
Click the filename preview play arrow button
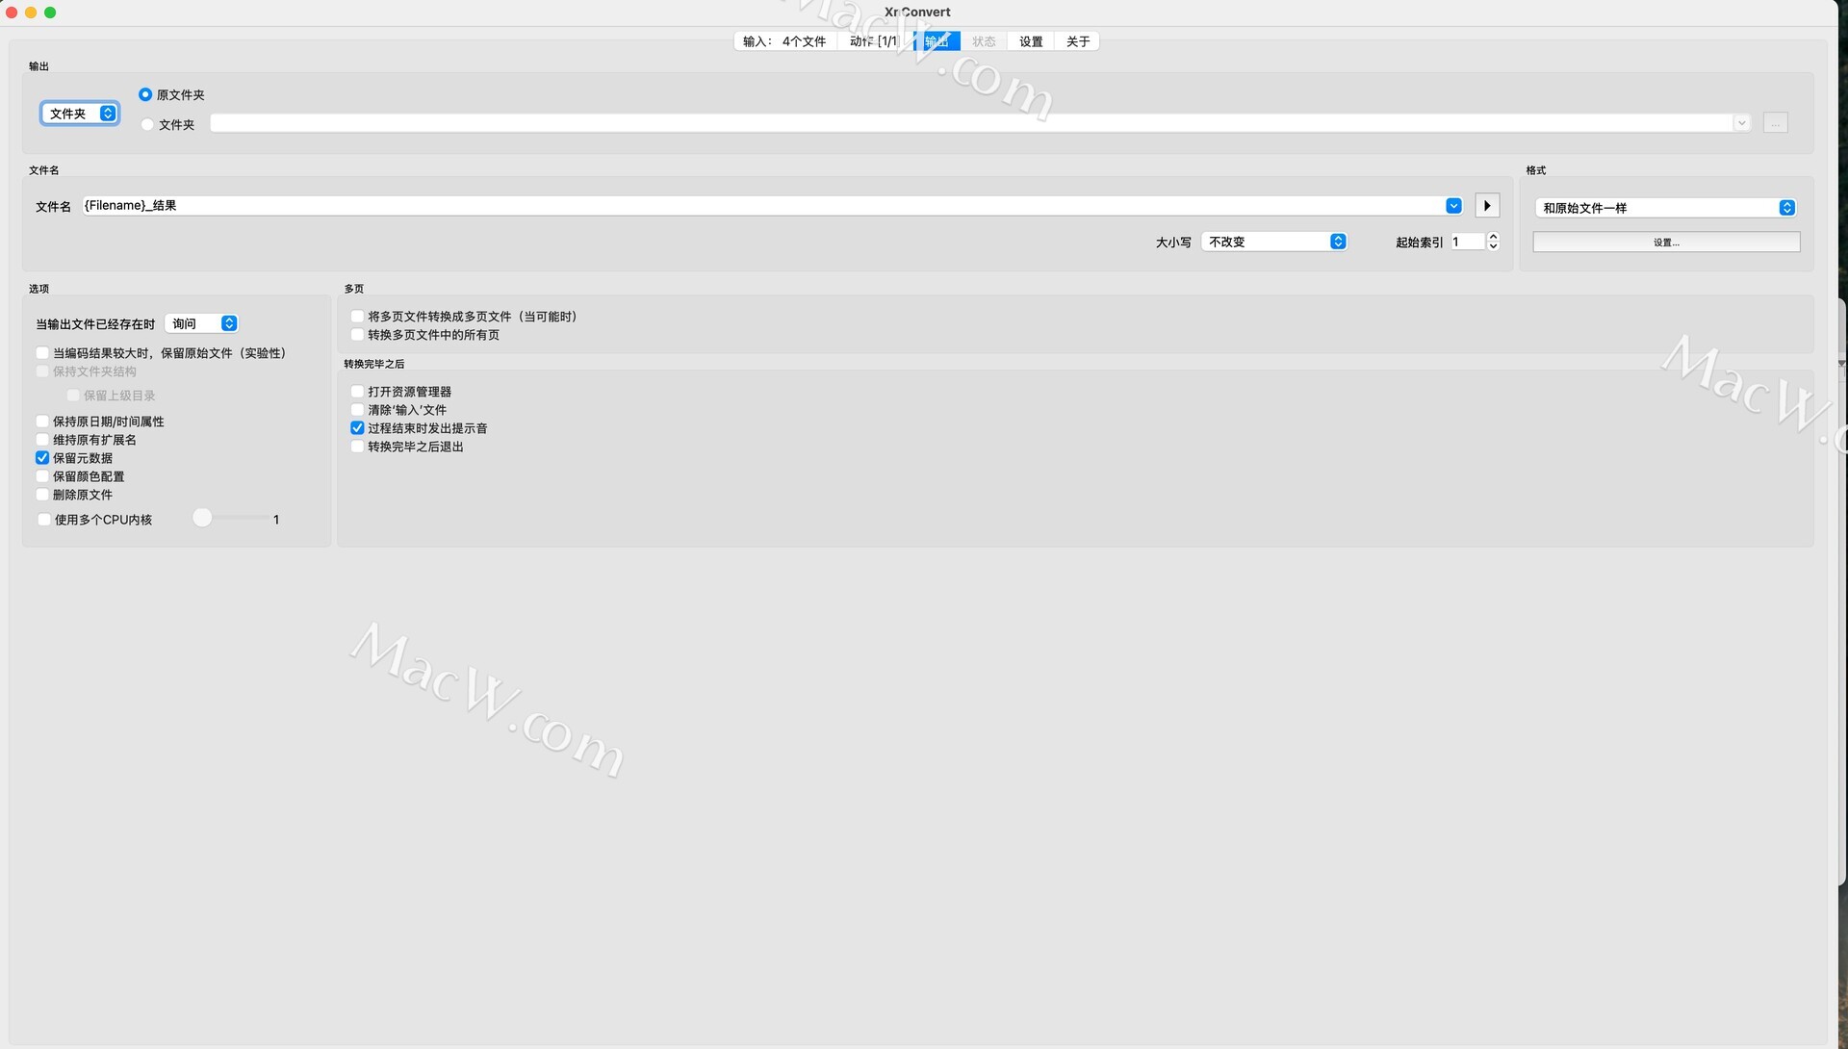coord(1487,206)
